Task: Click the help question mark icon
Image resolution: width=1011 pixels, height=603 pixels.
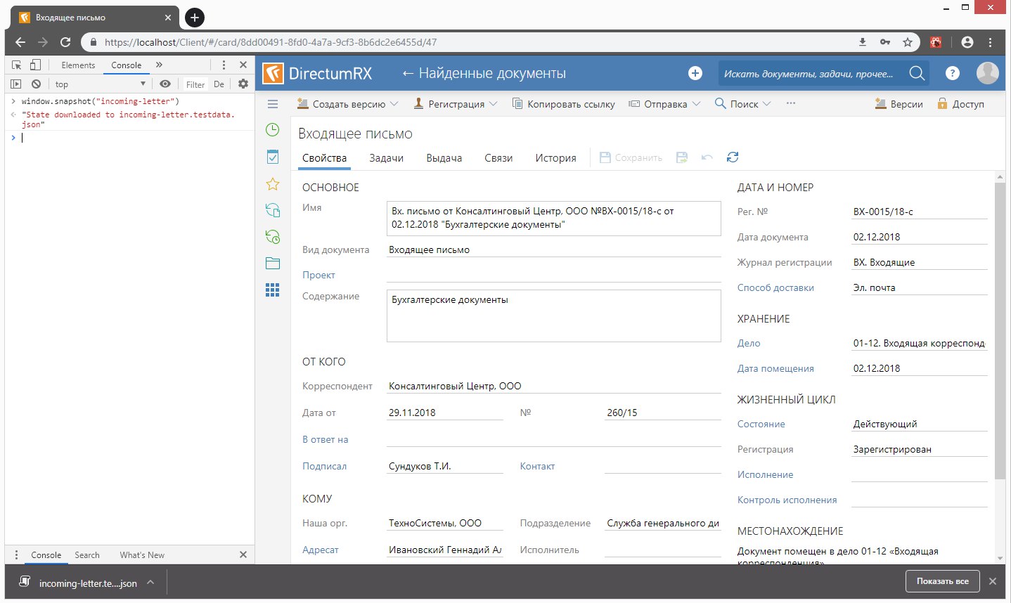Action: pos(953,73)
